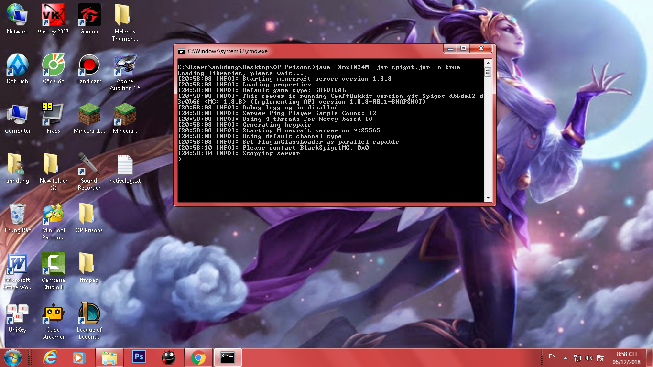Select the New folder (2) icon
653x367 pixels.
(x=53, y=172)
